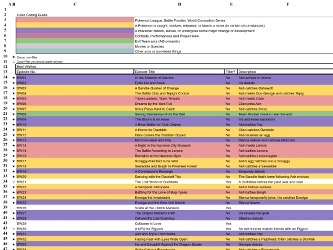Click the 'Episode Title' column heading cell
Screen dimensions: 333x250
pyautogui.click(x=179, y=72)
